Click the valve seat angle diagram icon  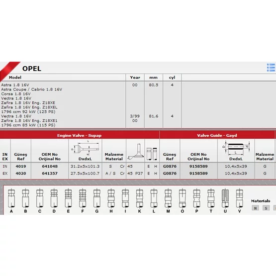pyautogui.click(x=136, y=152)
